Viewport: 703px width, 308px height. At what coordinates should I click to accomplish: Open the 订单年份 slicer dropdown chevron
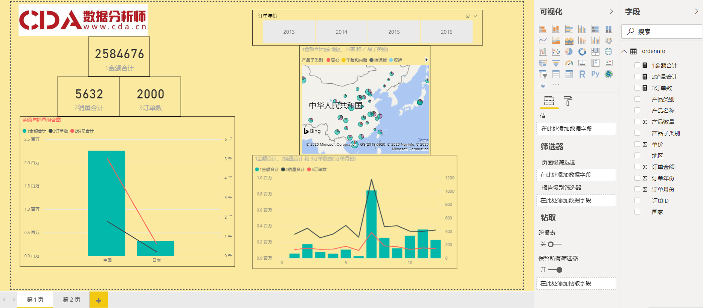(475, 16)
